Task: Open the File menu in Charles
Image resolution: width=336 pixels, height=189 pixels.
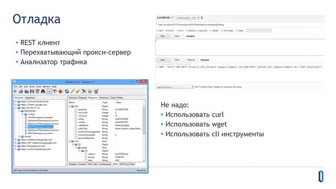Action: tap(16, 87)
